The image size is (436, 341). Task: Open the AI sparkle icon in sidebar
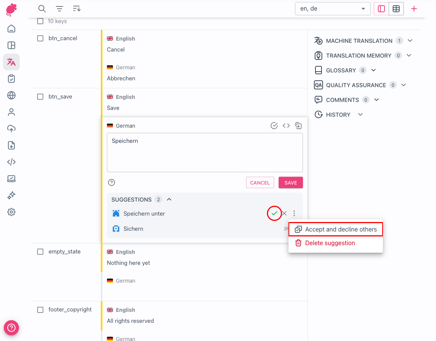pos(11,196)
